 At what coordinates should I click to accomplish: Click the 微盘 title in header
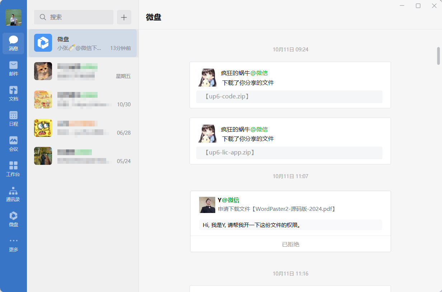[x=154, y=17]
